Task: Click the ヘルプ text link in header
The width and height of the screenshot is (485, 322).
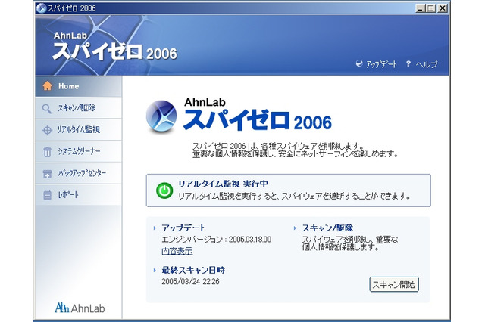Action: (427, 65)
